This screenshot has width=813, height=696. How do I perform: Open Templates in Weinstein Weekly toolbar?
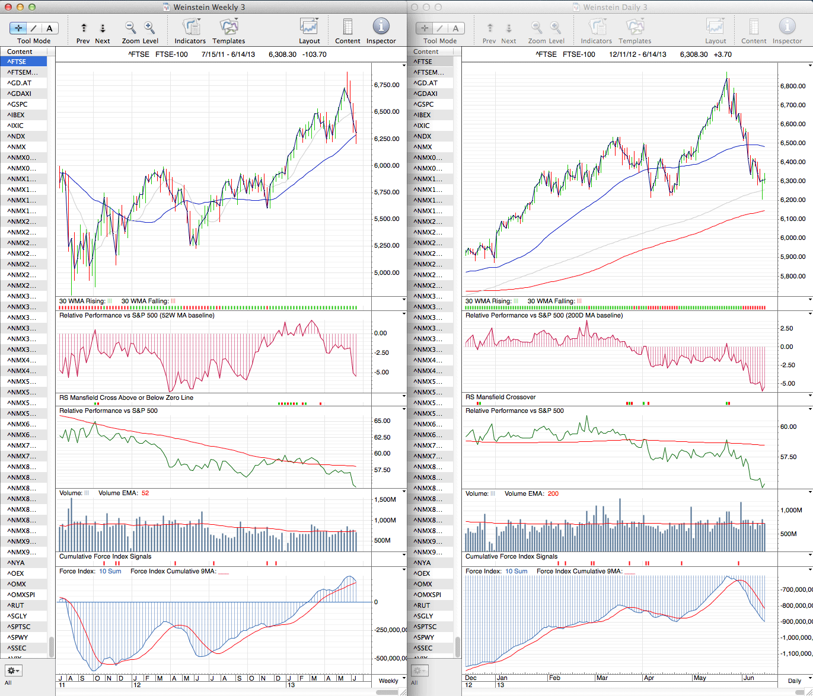point(228,27)
